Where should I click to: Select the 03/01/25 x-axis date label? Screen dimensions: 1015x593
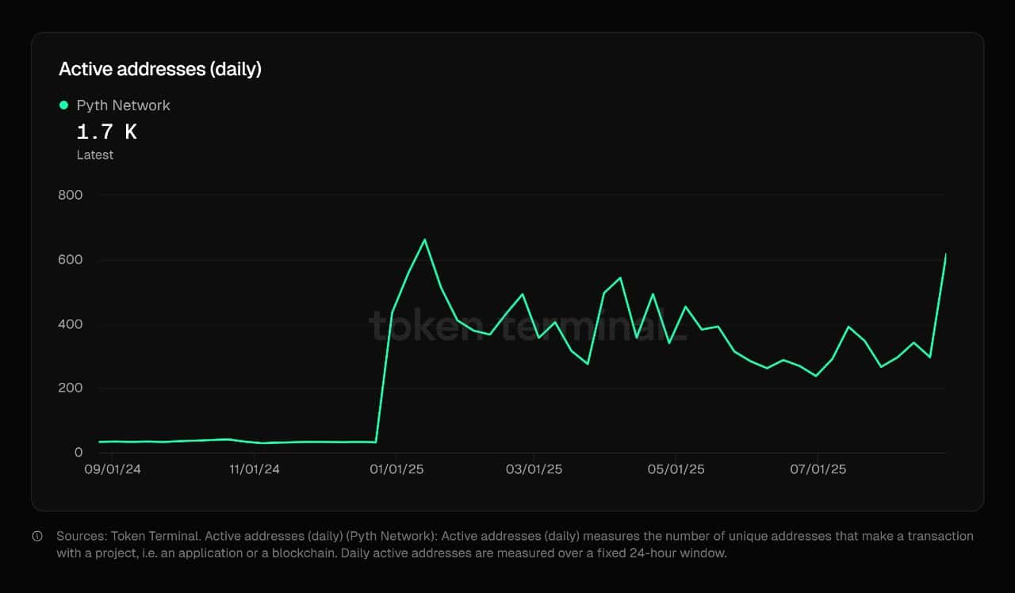534,469
